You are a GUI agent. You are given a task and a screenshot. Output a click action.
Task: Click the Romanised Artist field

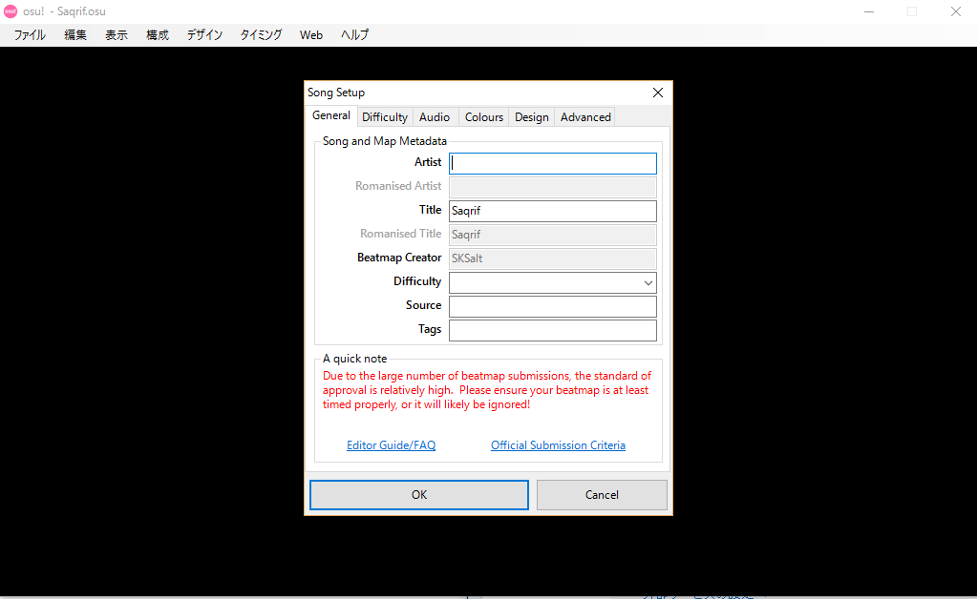click(553, 187)
